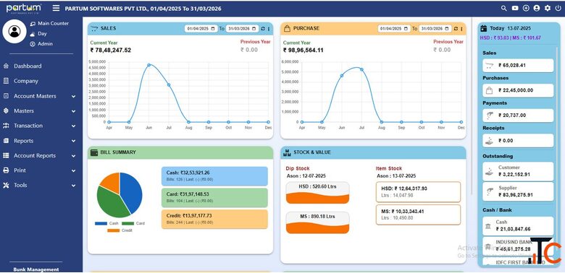Open the Sales end date picker 31/03/2026
Screen dimensions: 565x273
pos(242,29)
